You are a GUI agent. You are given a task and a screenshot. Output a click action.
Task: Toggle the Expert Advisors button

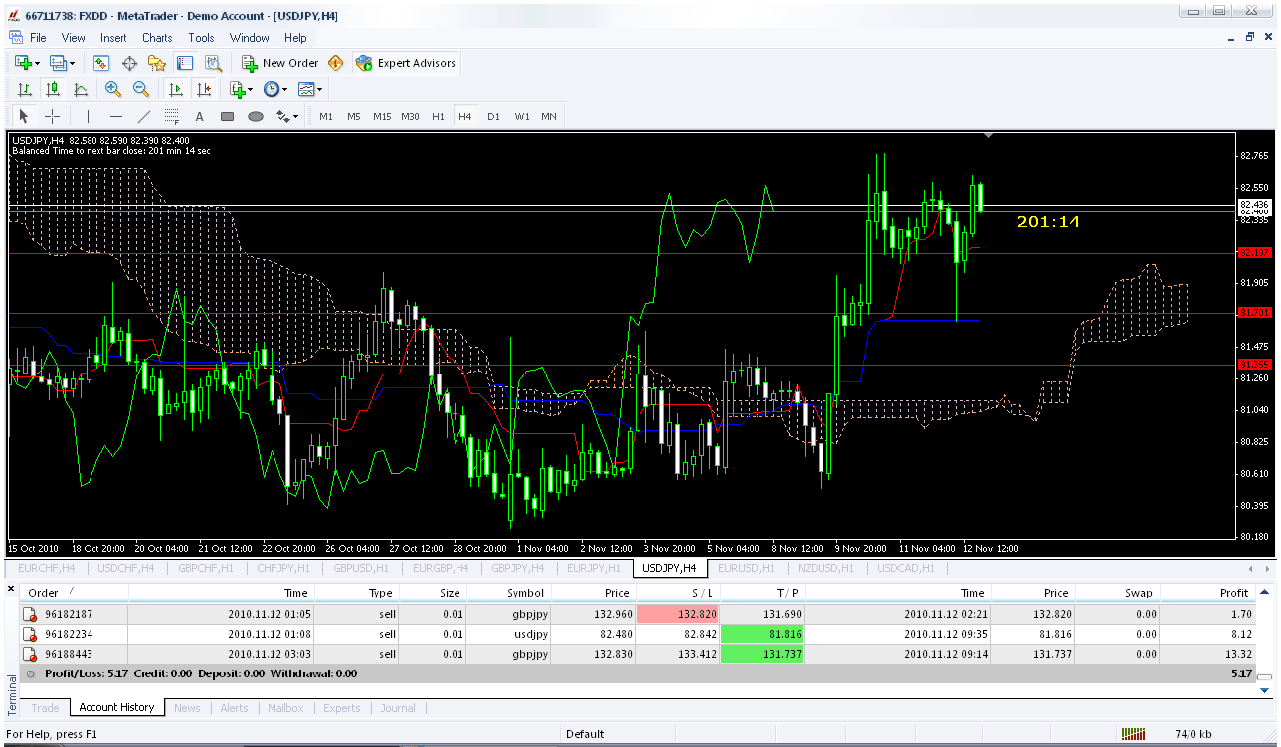pos(406,63)
